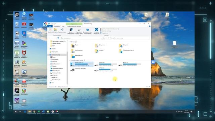Image resolution: width=215 pixels, height=121 pixels.
Task: Expand the Доступ к мультимедиа dropdown
Action: point(75,33)
